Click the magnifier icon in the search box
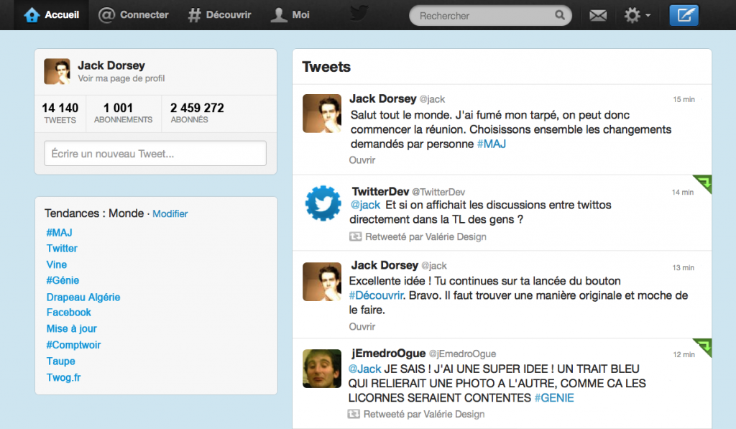Viewport: 736px width, 429px height. click(x=559, y=14)
